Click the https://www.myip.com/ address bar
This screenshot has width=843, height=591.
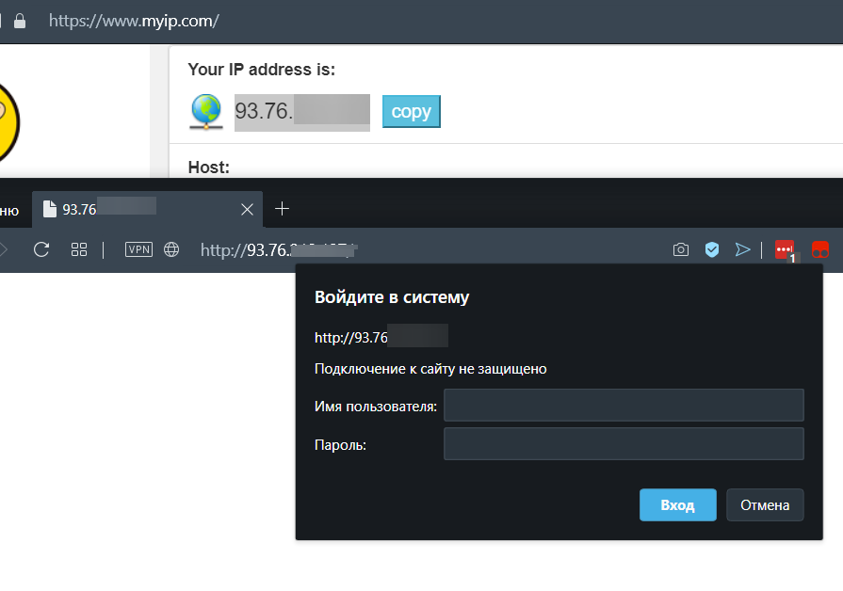[134, 21]
